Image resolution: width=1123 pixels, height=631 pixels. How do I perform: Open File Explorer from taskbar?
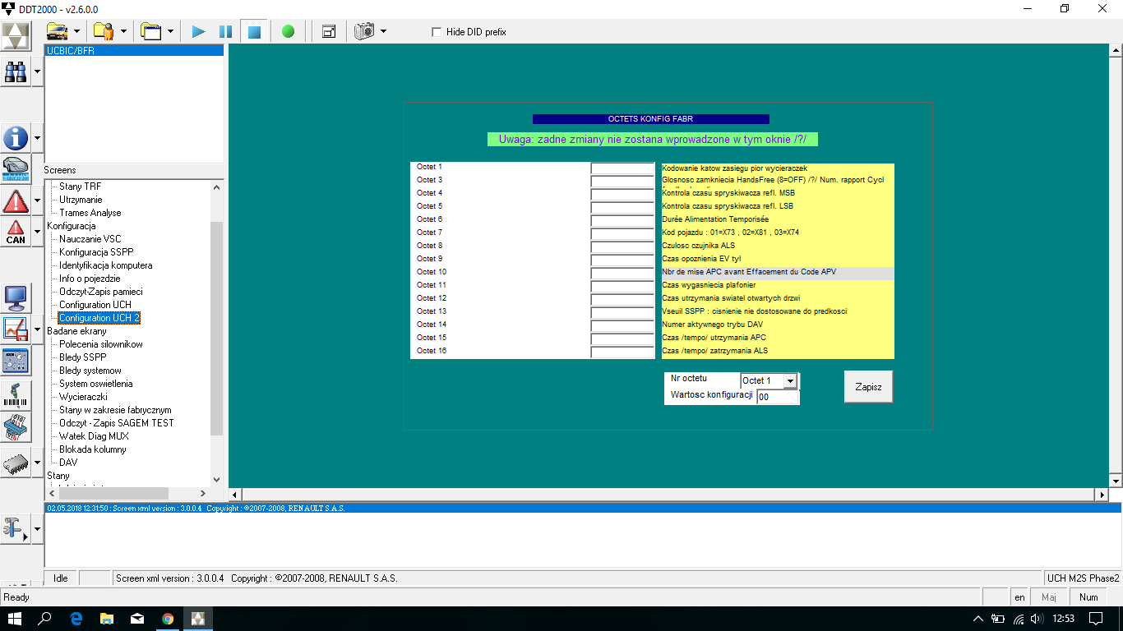107,618
